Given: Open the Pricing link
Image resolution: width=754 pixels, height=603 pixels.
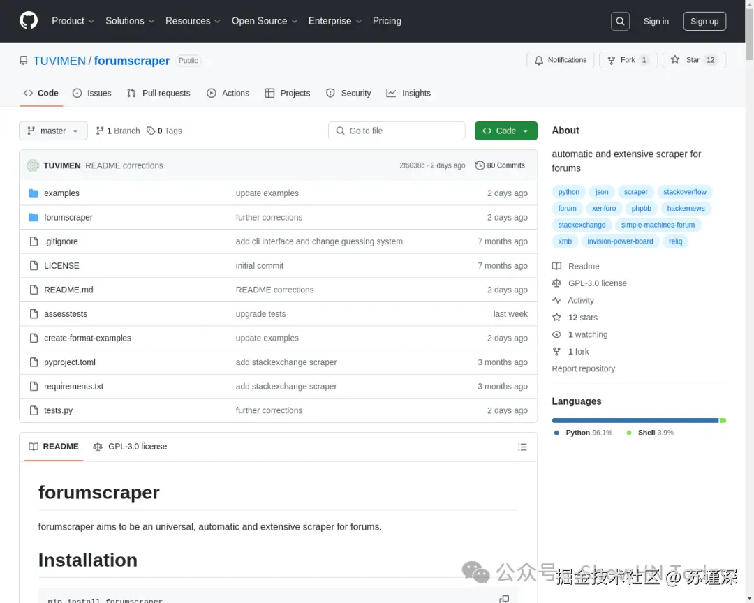Looking at the screenshot, I should pyautogui.click(x=387, y=21).
